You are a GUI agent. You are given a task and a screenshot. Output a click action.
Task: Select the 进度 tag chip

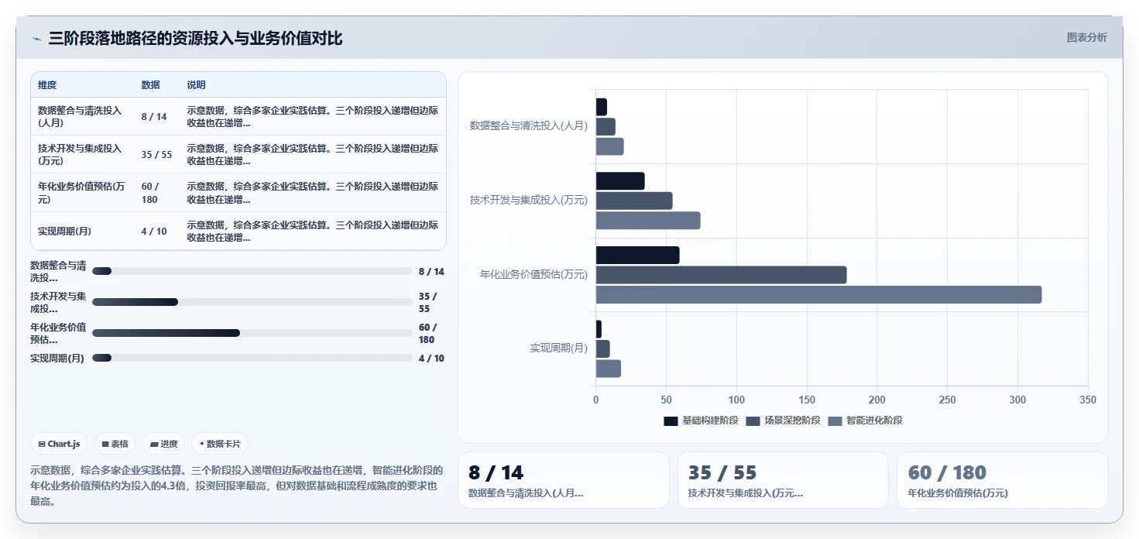click(x=163, y=444)
